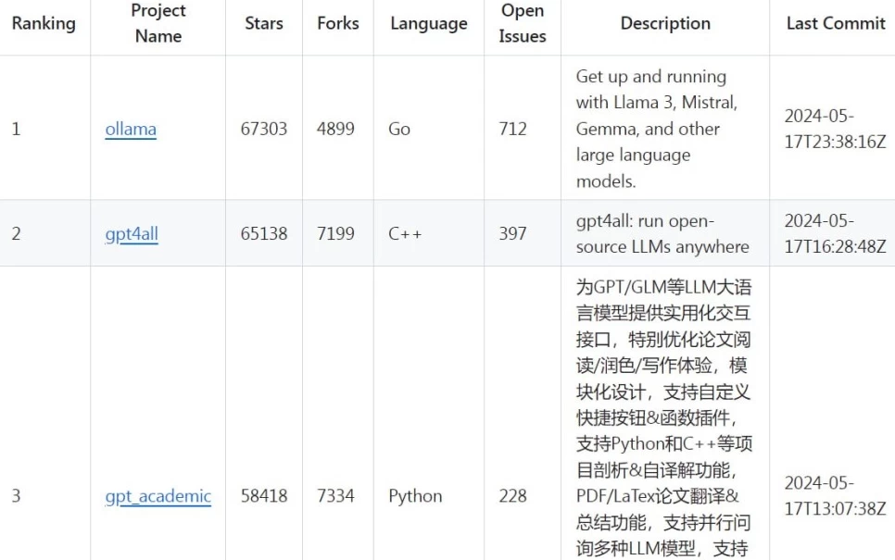Screen dimensions: 895x560
Task: Open the gpt4all project link
Action: 132,234
